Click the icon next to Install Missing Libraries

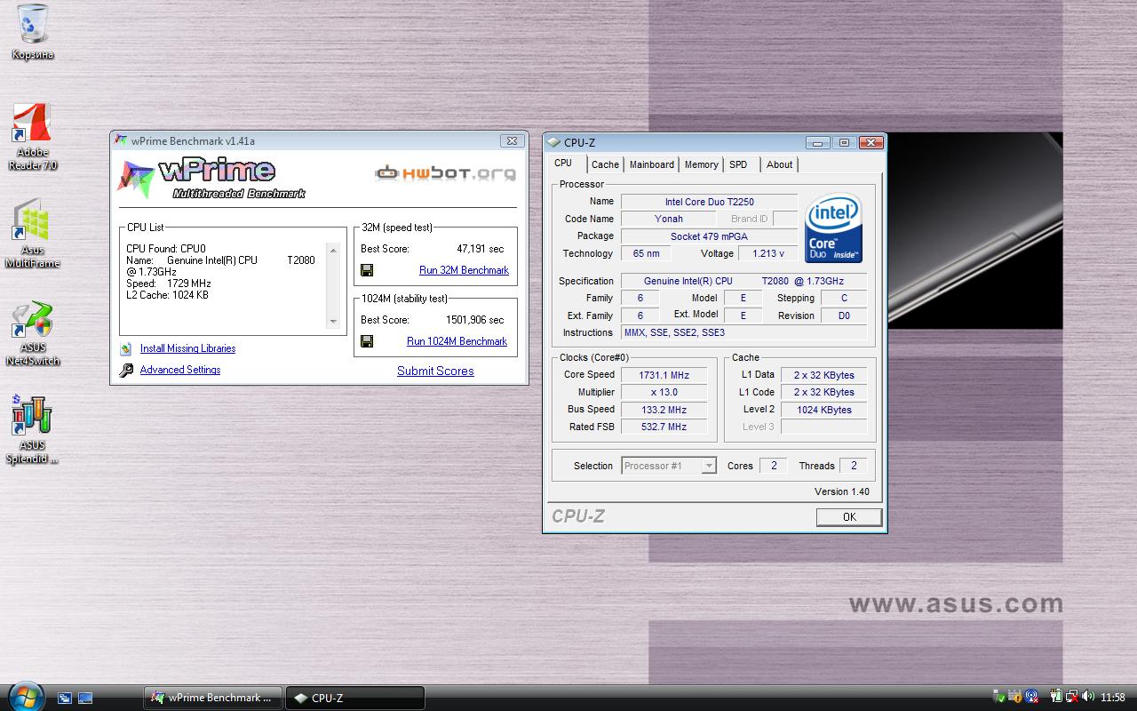pos(125,348)
